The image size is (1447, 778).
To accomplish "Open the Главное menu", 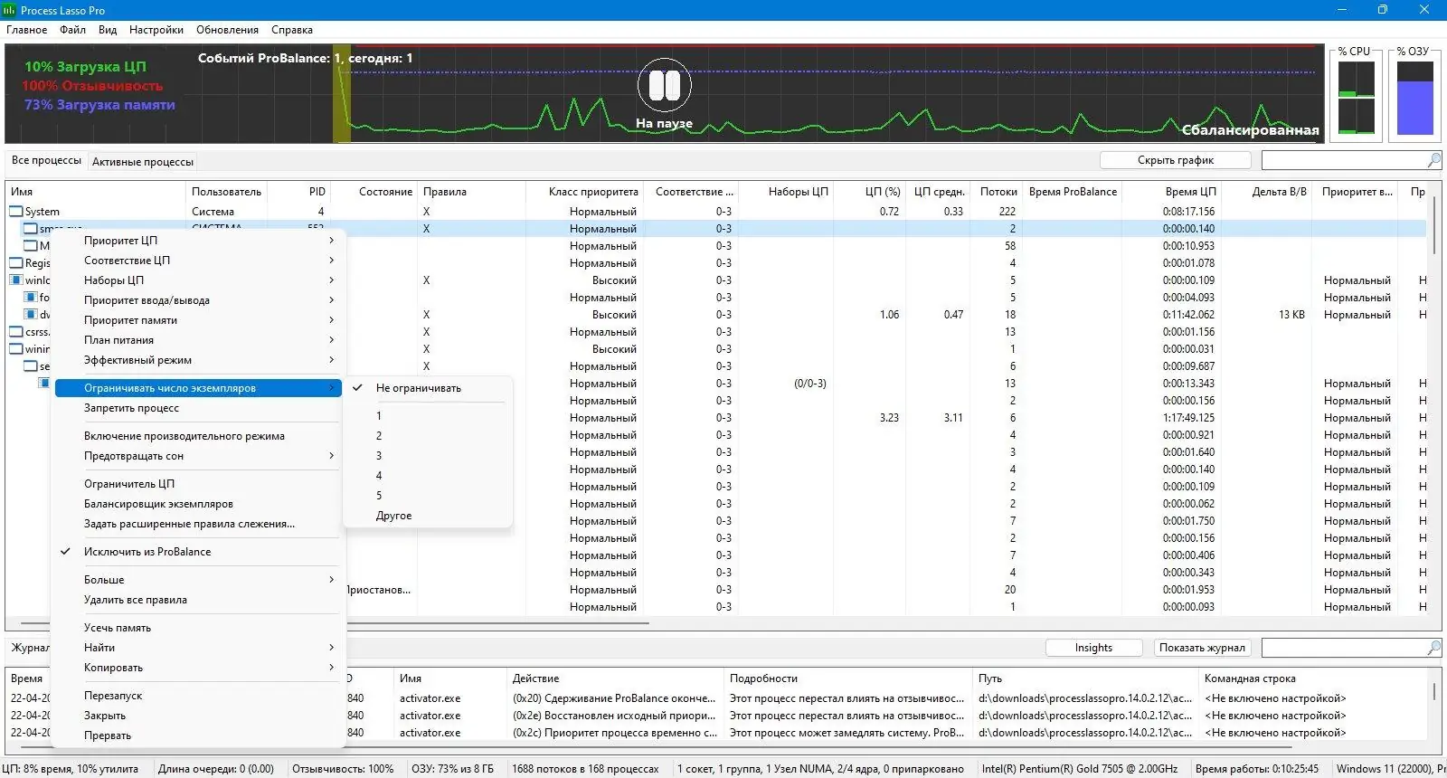I will (x=27, y=30).
